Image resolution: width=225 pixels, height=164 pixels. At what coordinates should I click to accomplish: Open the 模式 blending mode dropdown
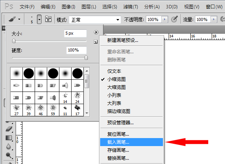[x=95, y=20]
